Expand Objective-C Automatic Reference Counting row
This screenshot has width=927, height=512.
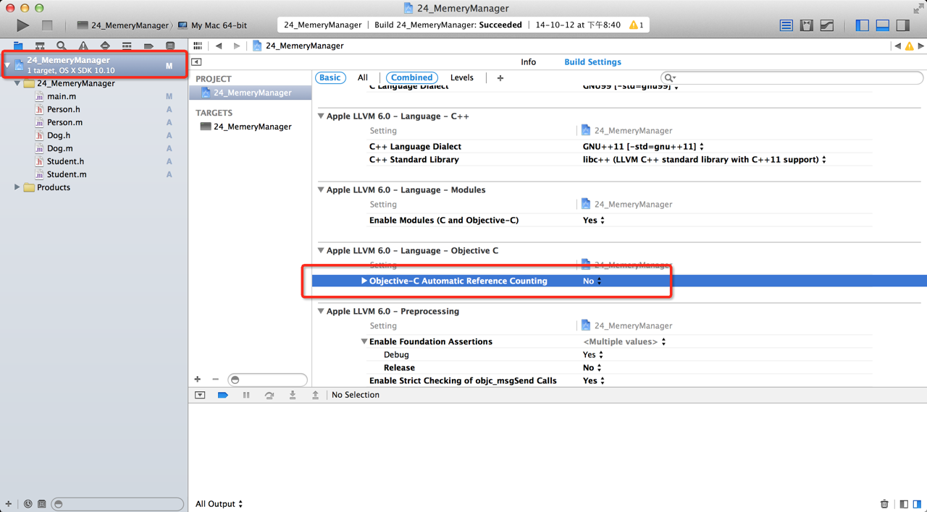pos(364,281)
